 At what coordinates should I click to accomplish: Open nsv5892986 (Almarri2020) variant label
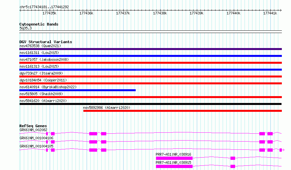point(107,108)
